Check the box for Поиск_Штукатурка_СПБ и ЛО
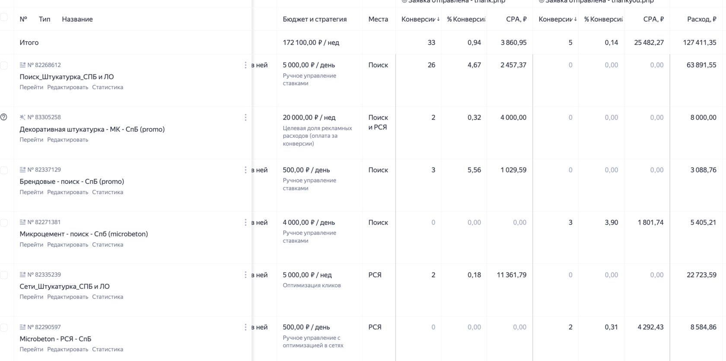The height and width of the screenshot is (361, 726). [x=4, y=66]
